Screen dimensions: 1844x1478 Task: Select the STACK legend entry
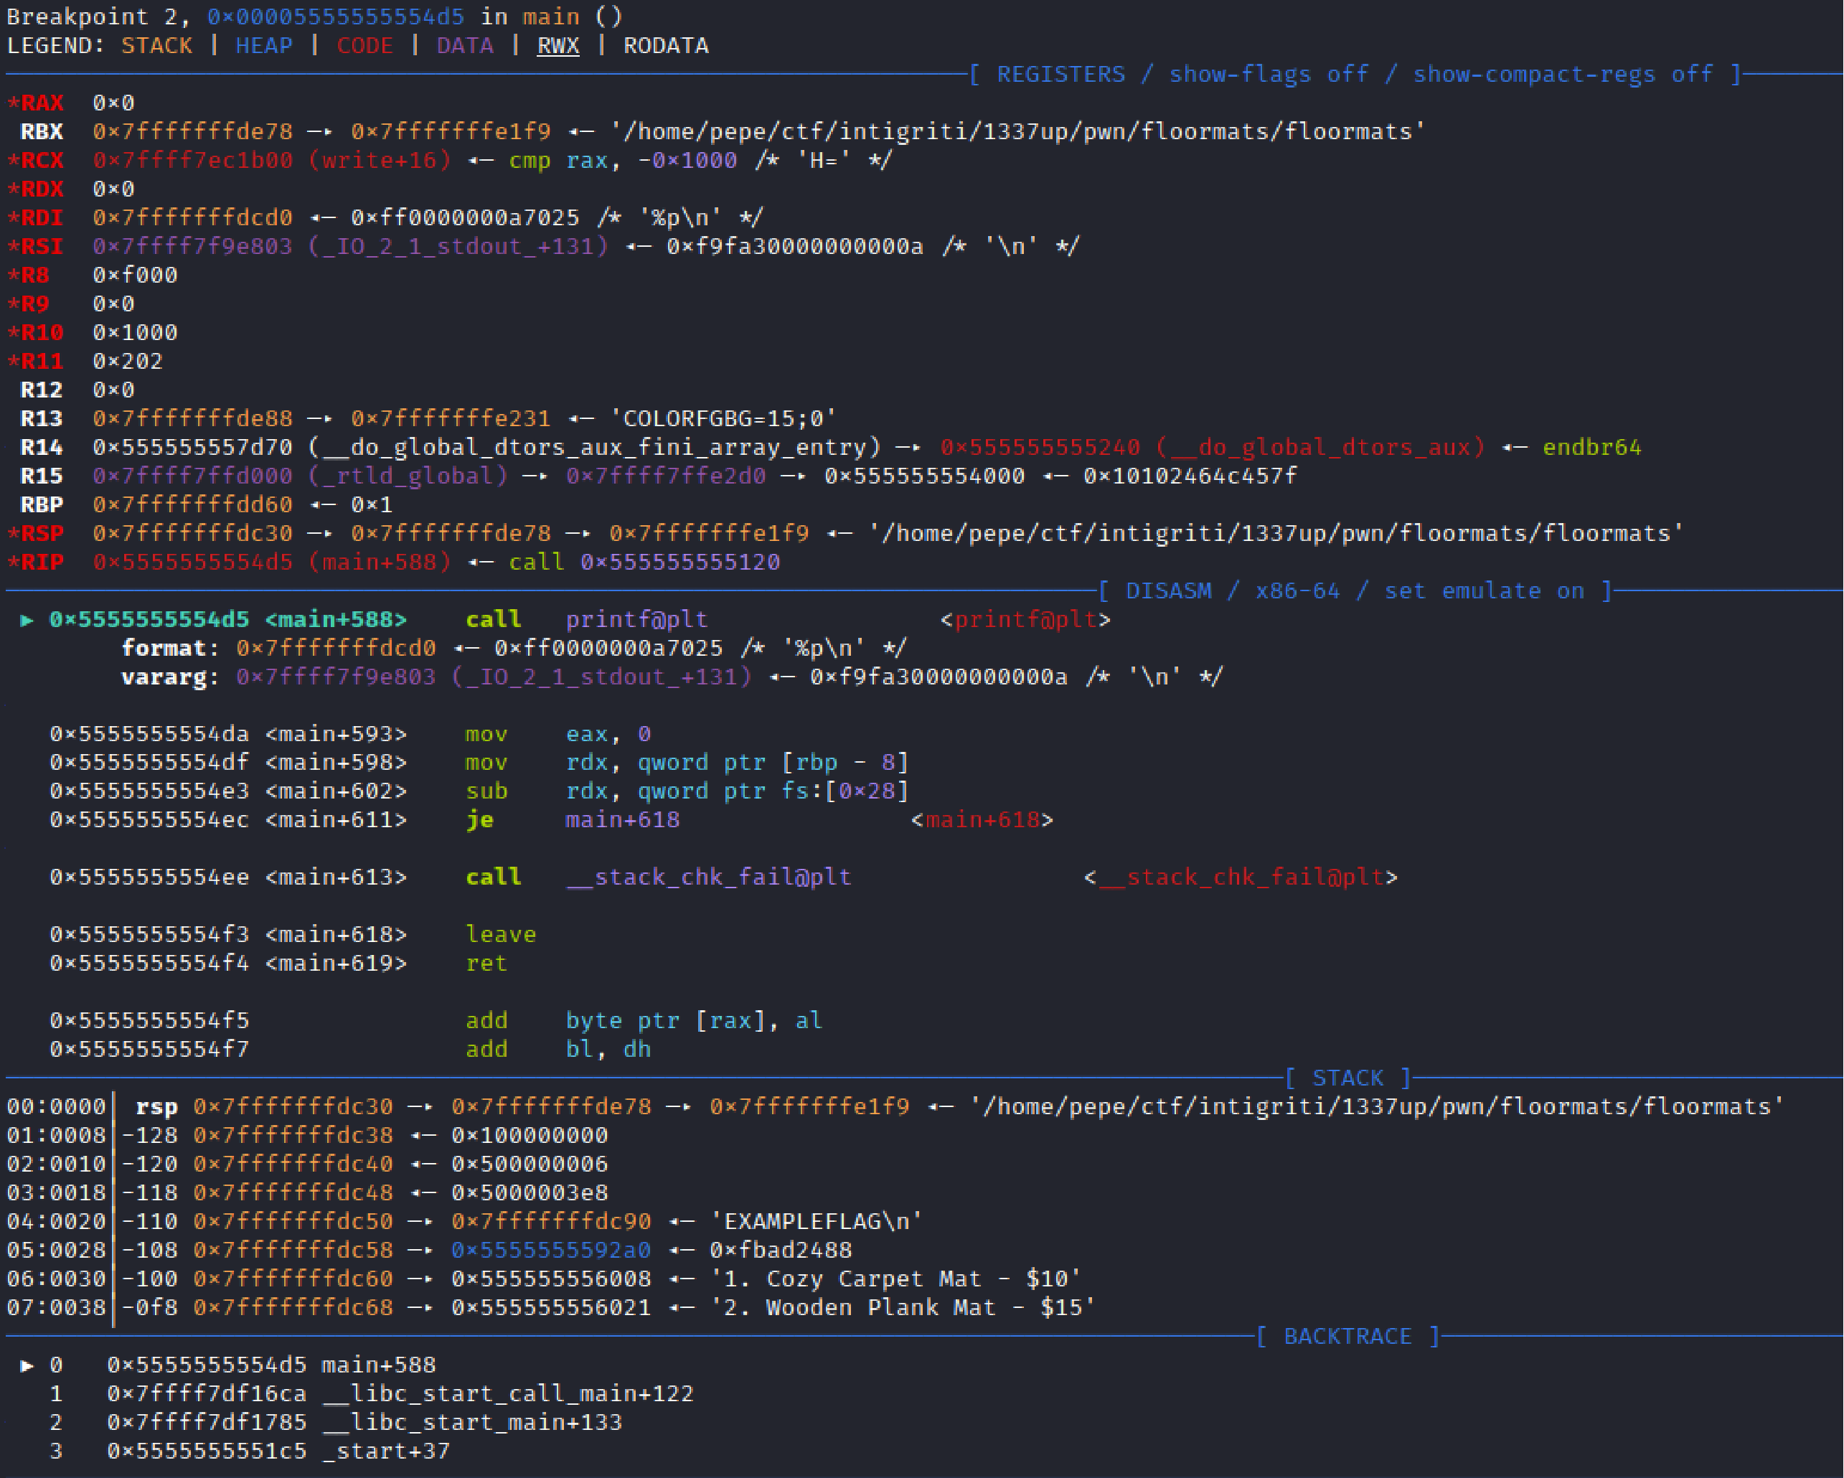(157, 45)
